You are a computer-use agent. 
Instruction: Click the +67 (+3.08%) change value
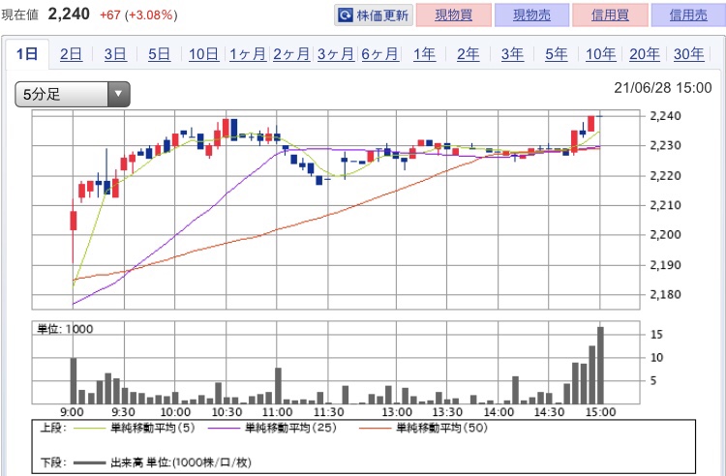pyautogui.click(x=138, y=15)
